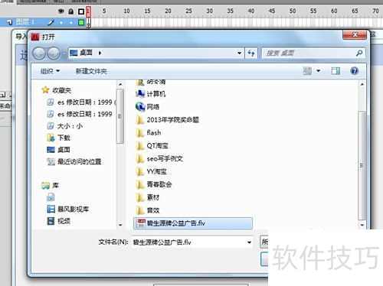
Task: Select 收藏夹 in navigation pane
Action: [x=61, y=90]
